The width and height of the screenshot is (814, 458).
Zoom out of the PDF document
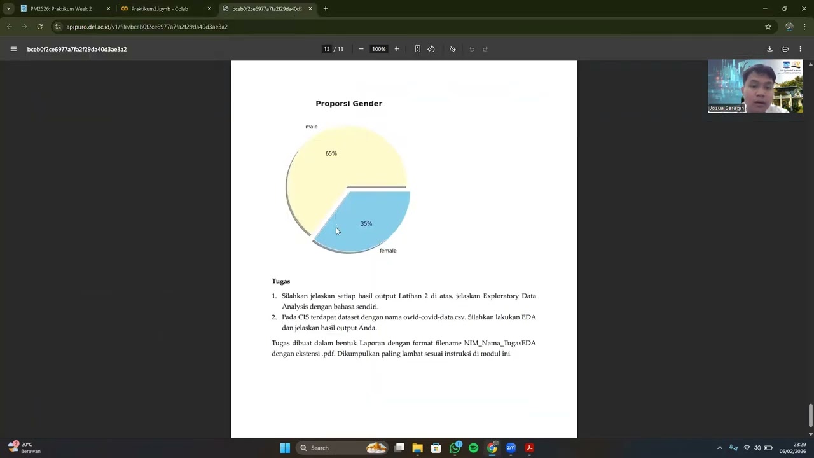point(361,49)
